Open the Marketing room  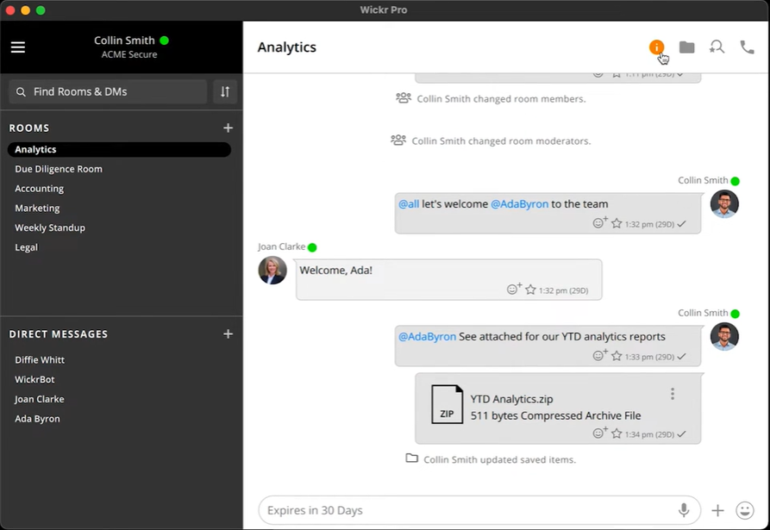pos(37,209)
